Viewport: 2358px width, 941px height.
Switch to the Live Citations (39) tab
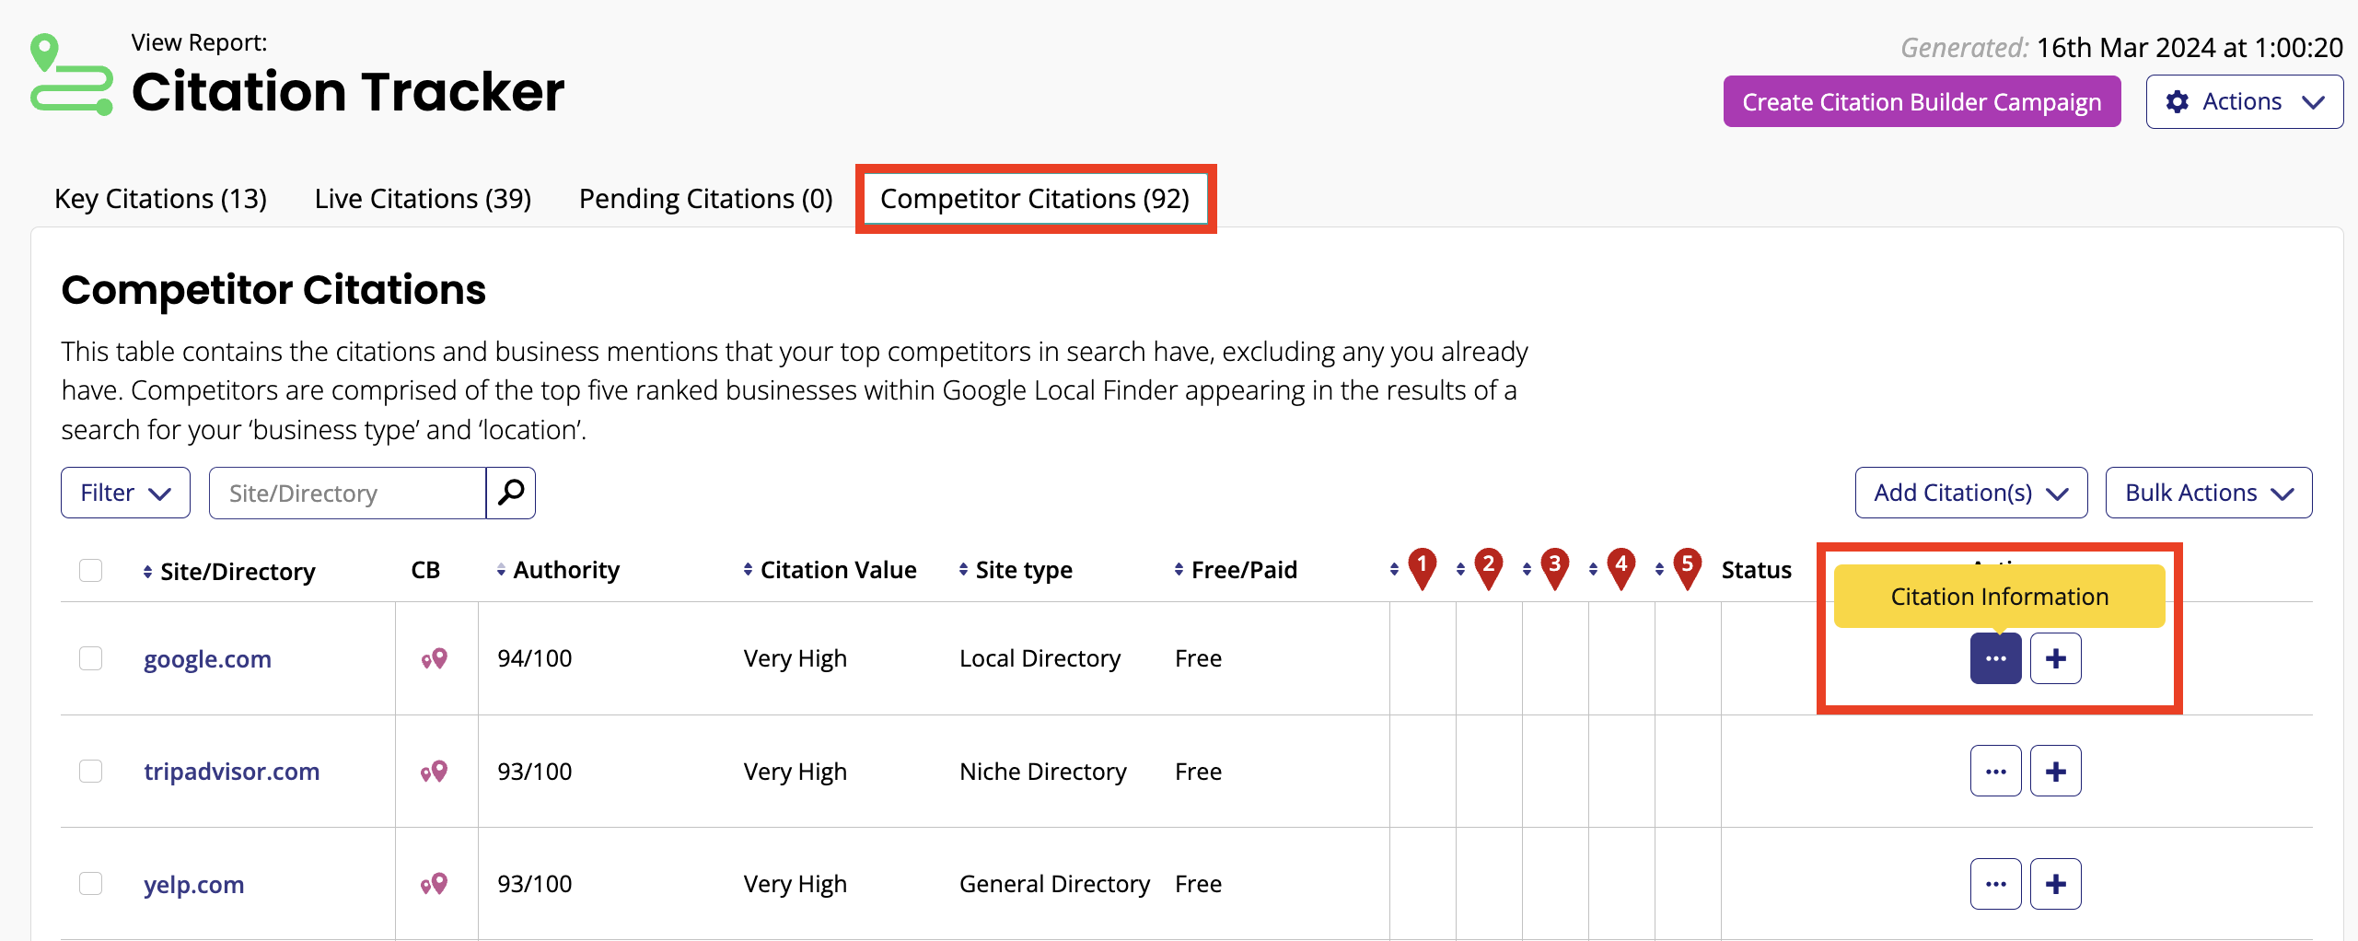click(x=422, y=198)
